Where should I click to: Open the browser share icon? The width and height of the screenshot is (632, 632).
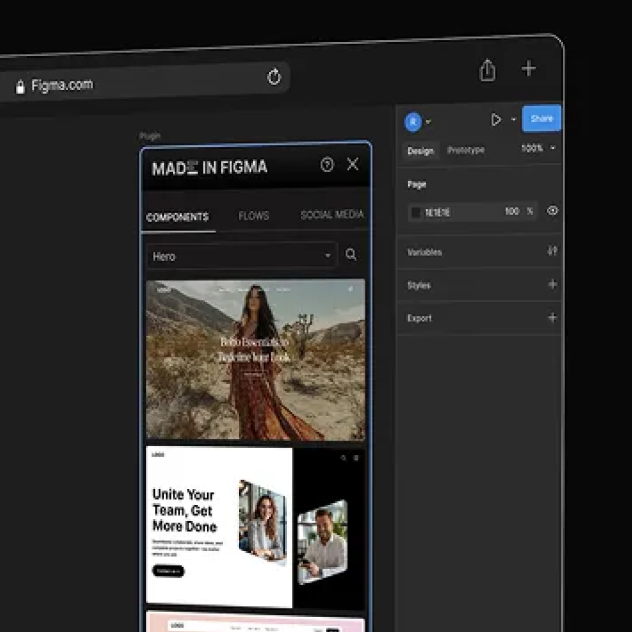pos(488,70)
